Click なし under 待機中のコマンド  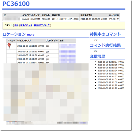click(96, 40)
